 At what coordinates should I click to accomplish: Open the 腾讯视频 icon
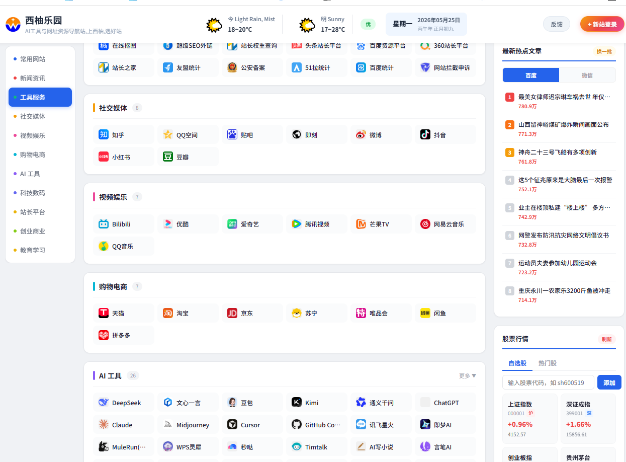tap(297, 224)
